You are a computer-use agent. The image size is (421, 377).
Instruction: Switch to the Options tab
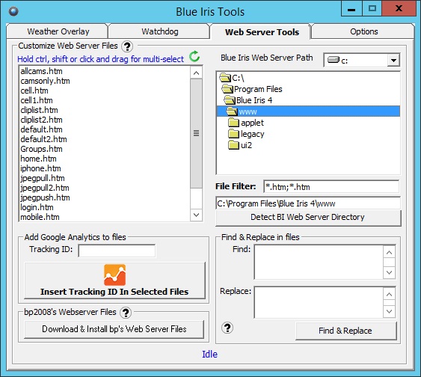[363, 31]
